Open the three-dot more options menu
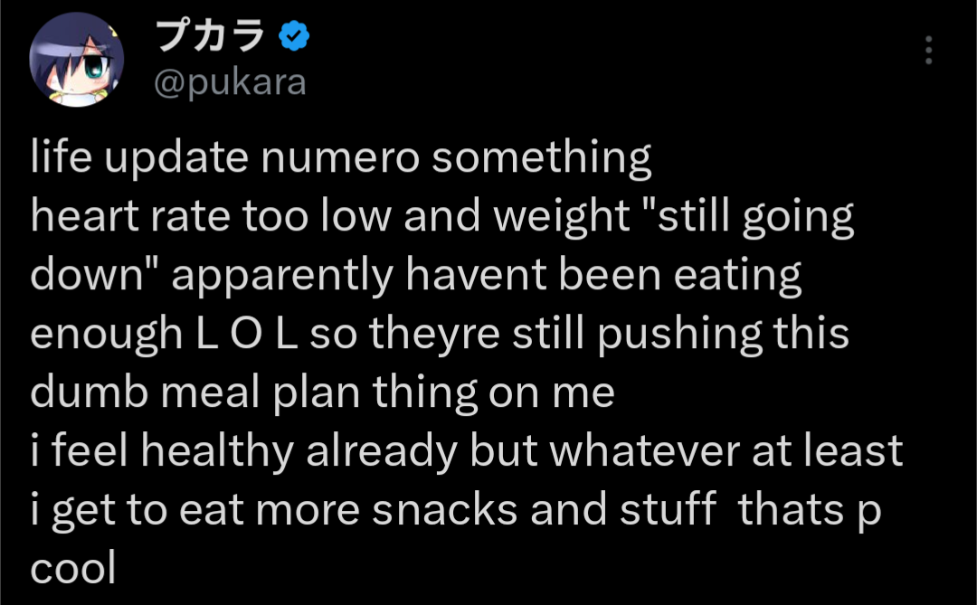This screenshot has width=977, height=605. [928, 51]
